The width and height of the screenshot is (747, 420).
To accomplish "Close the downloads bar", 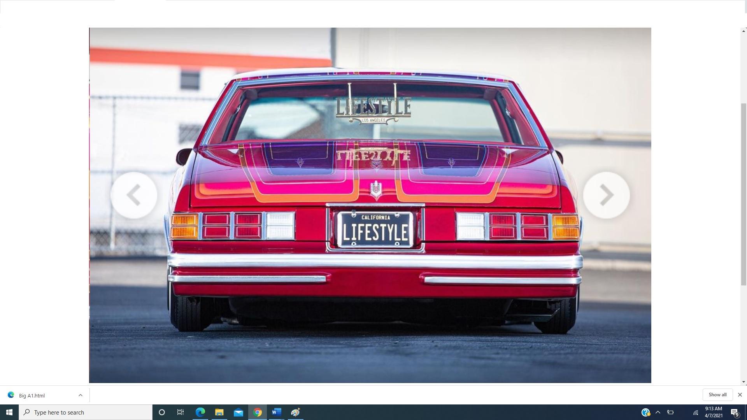I will click(740, 395).
